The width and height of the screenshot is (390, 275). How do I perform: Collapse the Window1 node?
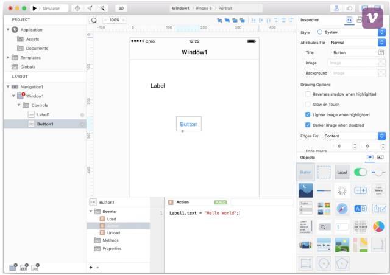click(x=13, y=96)
